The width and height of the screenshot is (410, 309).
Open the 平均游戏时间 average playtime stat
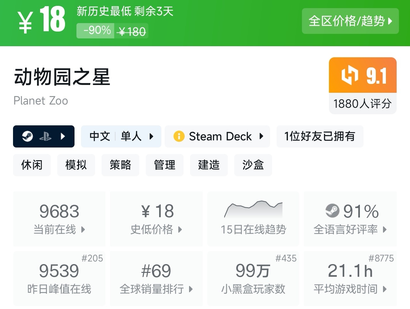click(350, 278)
